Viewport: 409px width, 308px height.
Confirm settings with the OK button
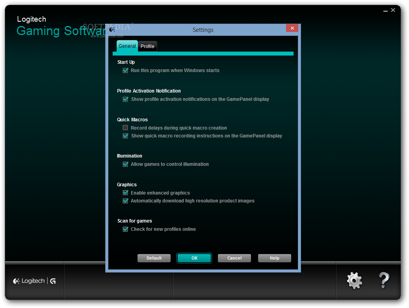tap(194, 258)
